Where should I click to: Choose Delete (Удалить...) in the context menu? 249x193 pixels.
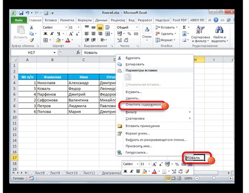[133, 98]
